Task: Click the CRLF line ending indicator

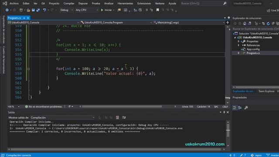Action: coord(225,106)
